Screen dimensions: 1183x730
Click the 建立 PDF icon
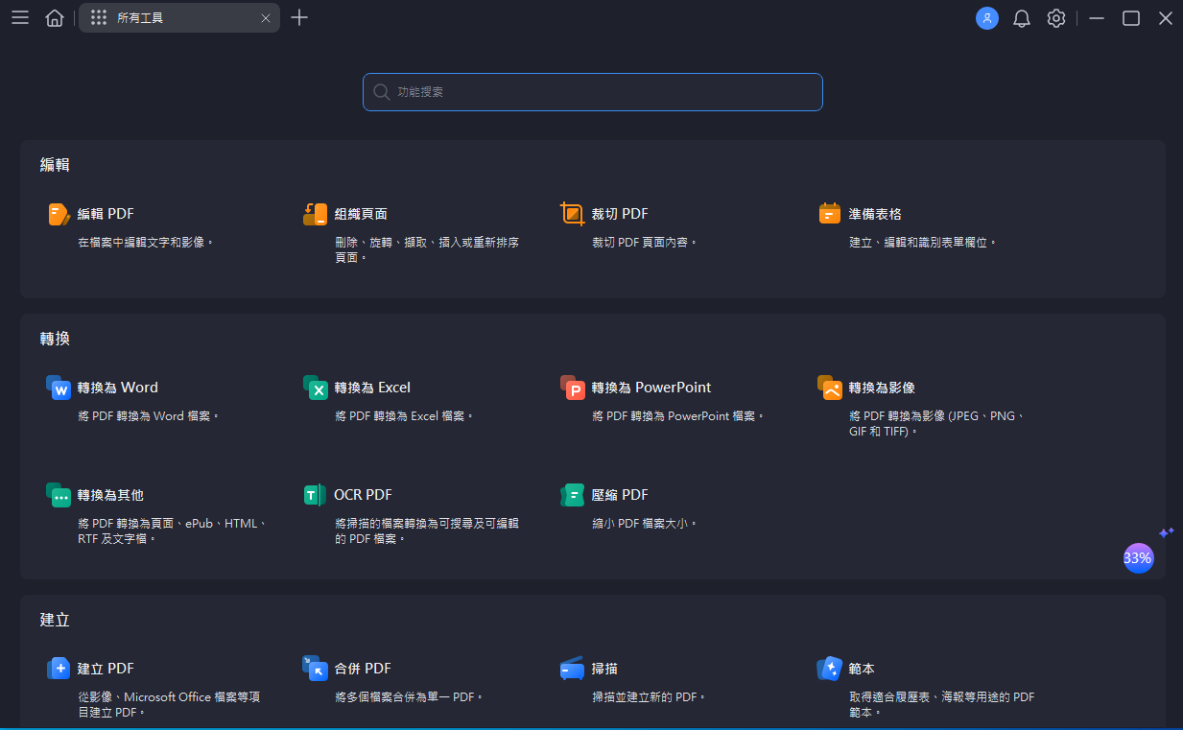[59, 669]
